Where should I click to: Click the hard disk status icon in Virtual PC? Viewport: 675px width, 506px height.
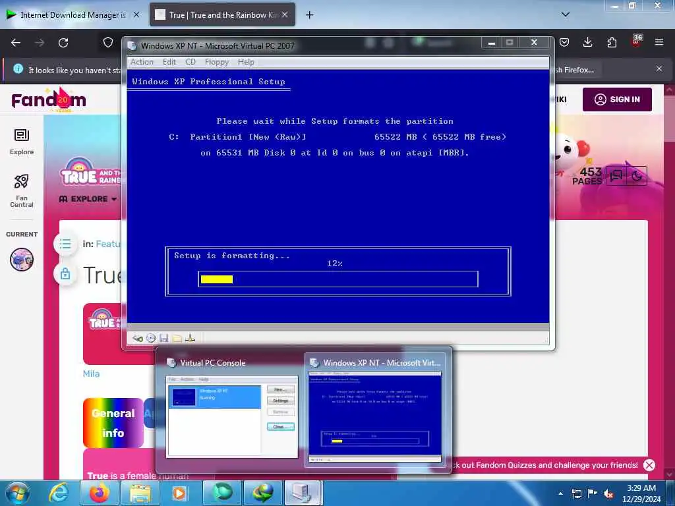point(137,338)
